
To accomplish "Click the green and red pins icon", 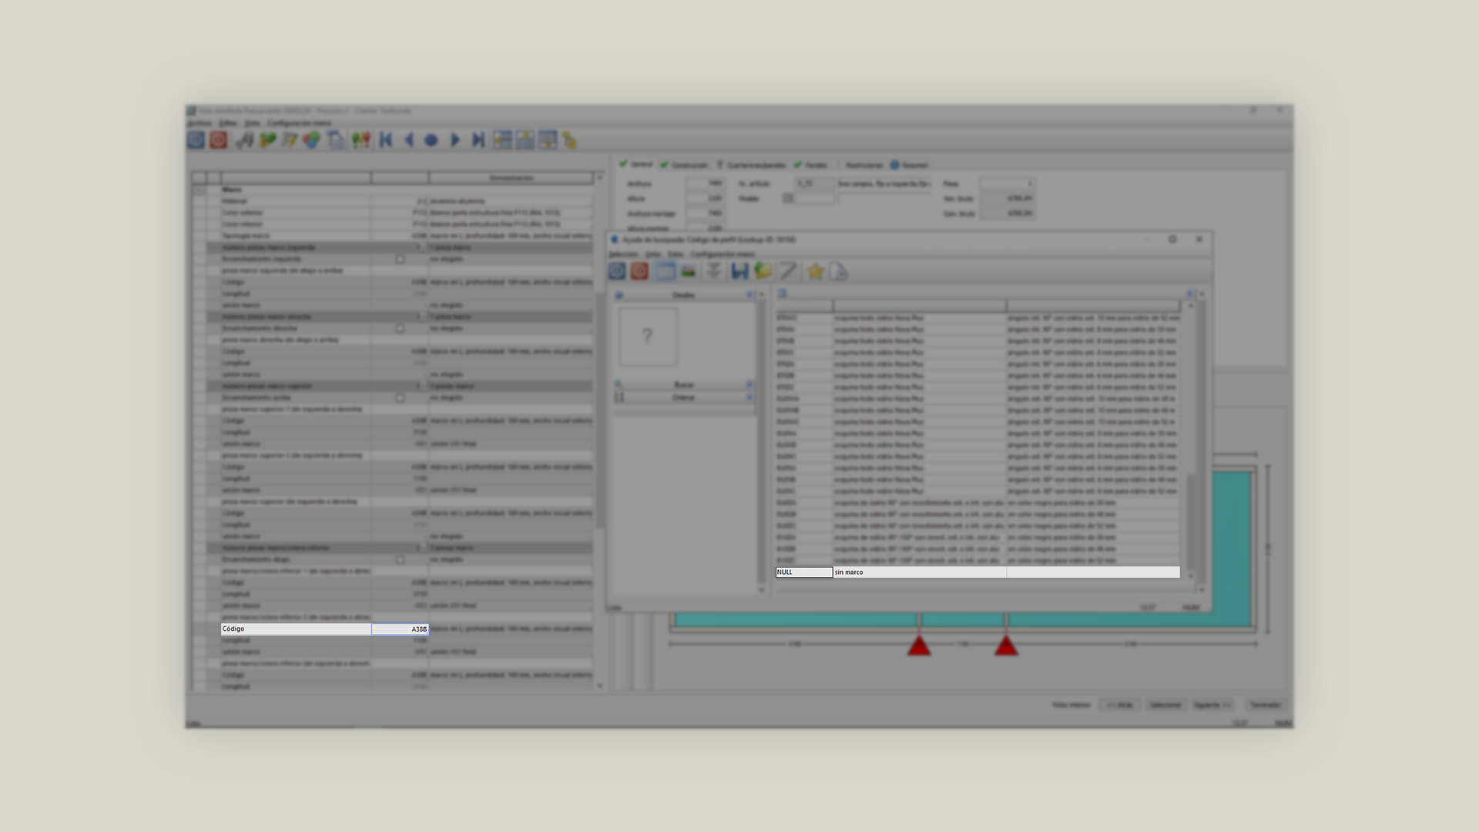I will tap(361, 140).
